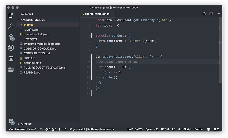Image resolution: width=228 pixels, height=138 pixels.
Task: Open notifications bell in status bar
Action: pos(215,129)
